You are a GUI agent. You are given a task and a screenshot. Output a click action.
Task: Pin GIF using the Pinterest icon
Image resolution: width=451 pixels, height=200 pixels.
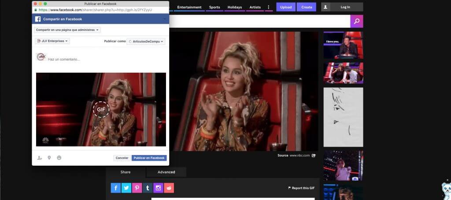(137, 188)
